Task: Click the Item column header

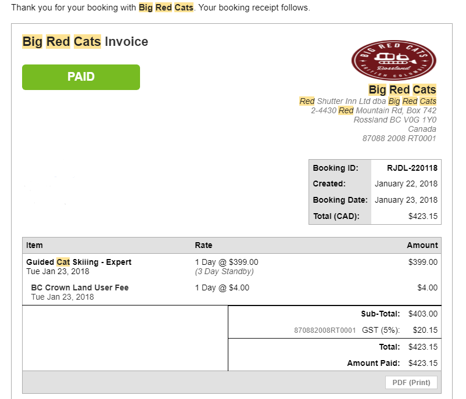Action: (34, 246)
